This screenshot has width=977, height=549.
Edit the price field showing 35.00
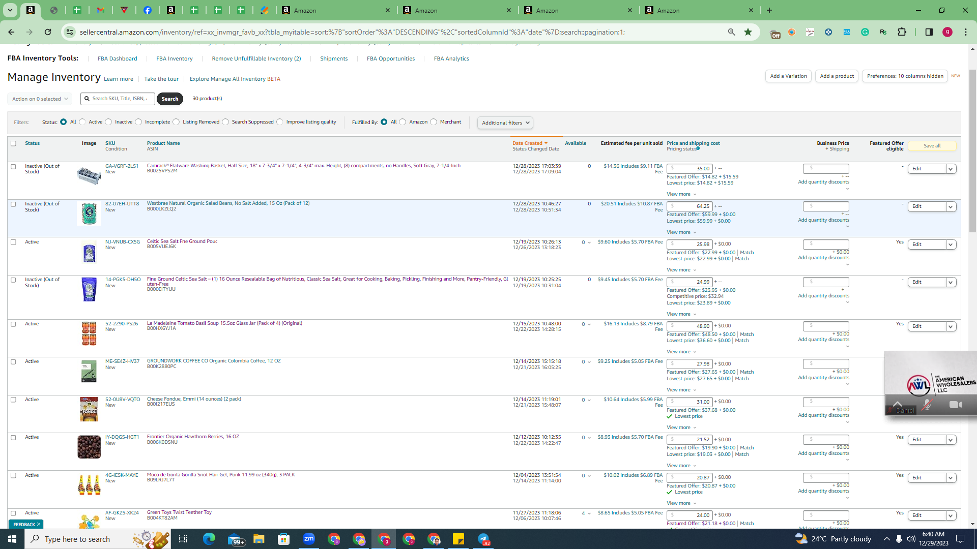pos(689,168)
